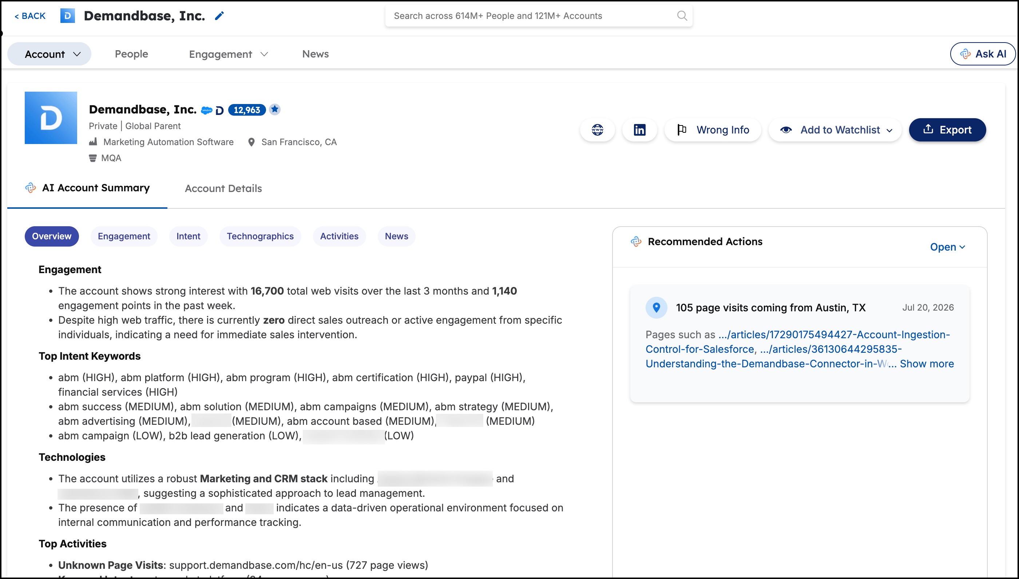Screen dimensions: 1019x579
Task: Change the Open status filter dropdown
Action: (x=947, y=247)
